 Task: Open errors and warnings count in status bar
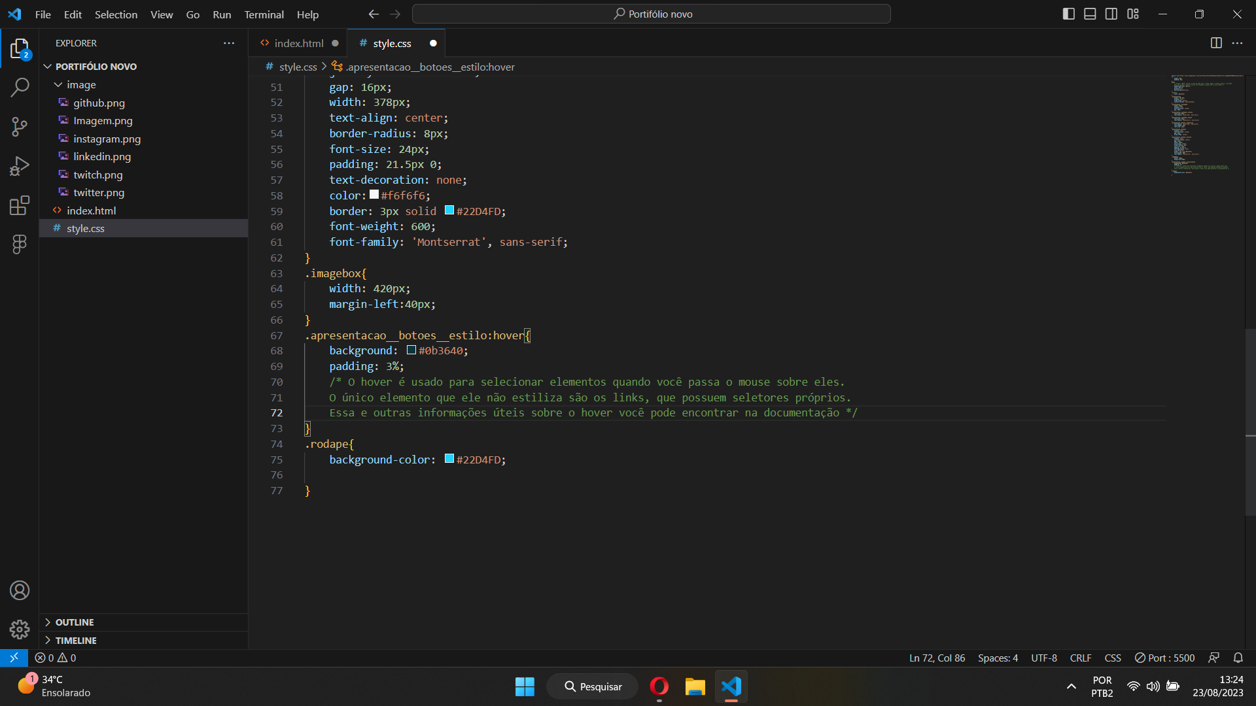56,658
